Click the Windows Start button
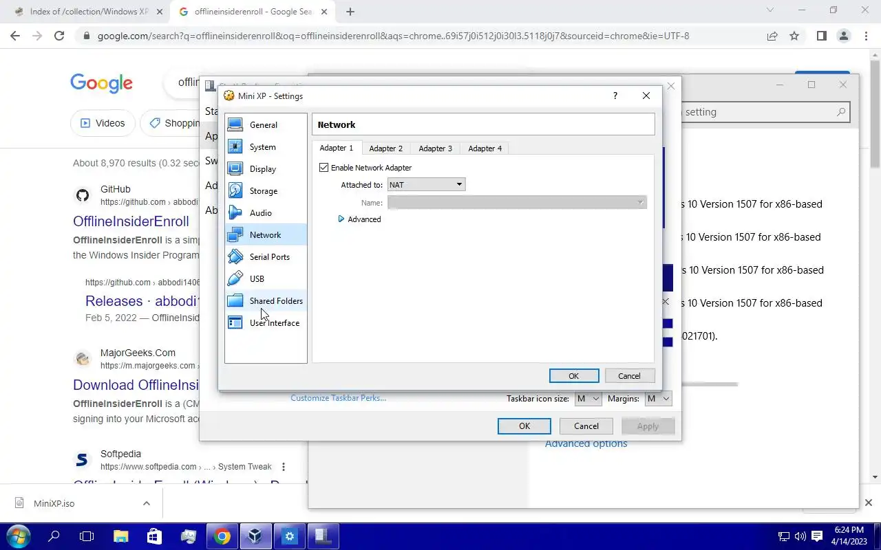 click(x=18, y=536)
